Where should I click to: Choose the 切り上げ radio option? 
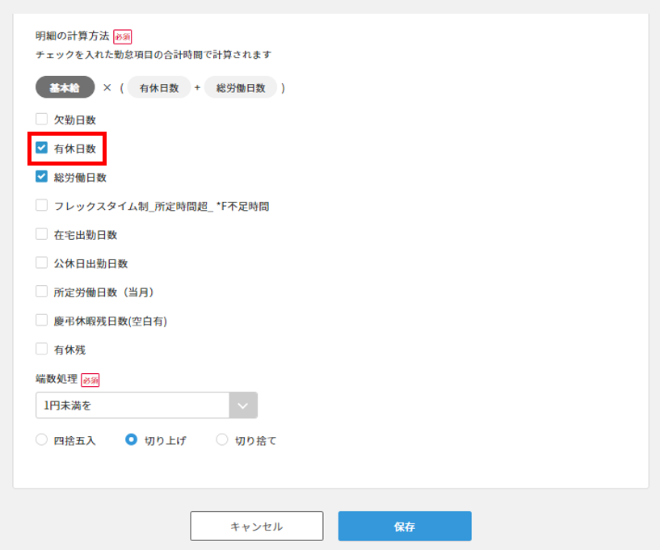pos(132,440)
